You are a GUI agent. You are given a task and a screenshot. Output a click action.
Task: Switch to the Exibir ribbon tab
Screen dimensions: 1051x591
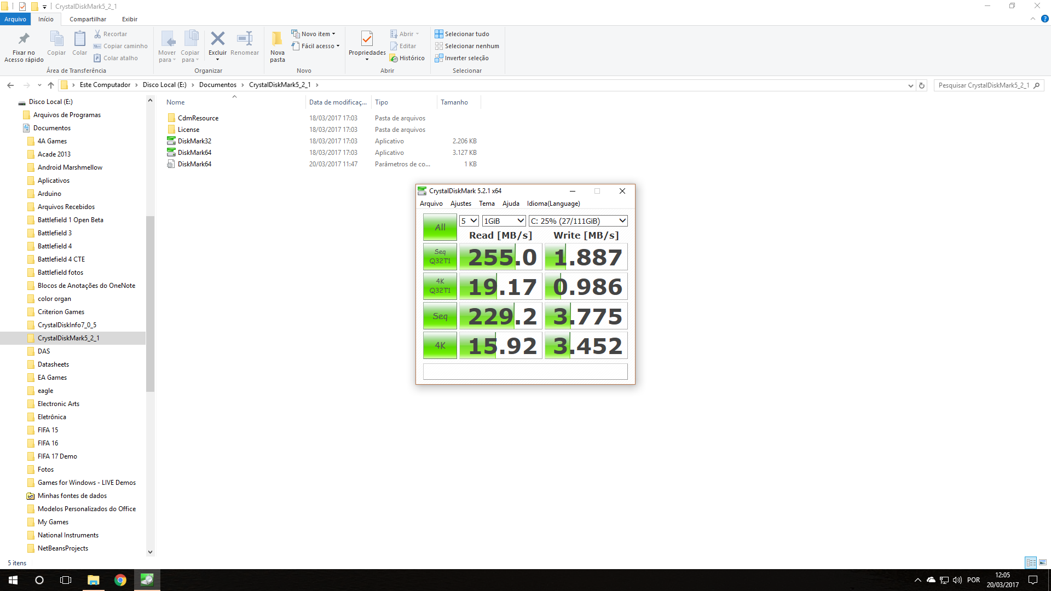130,19
